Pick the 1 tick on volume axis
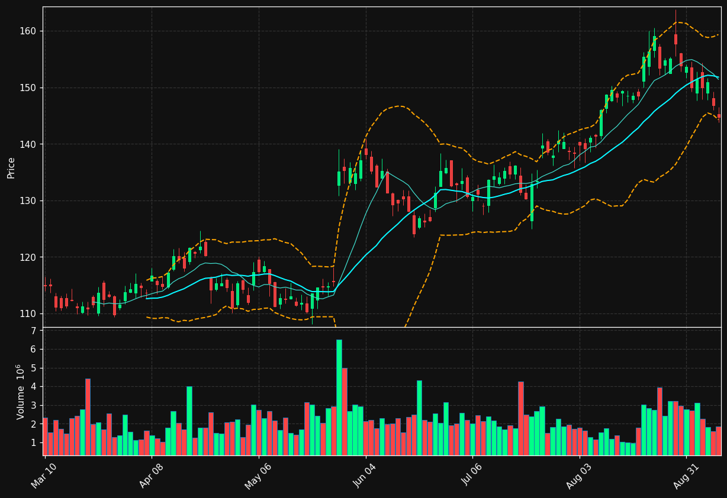The image size is (727, 498). click(x=34, y=442)
